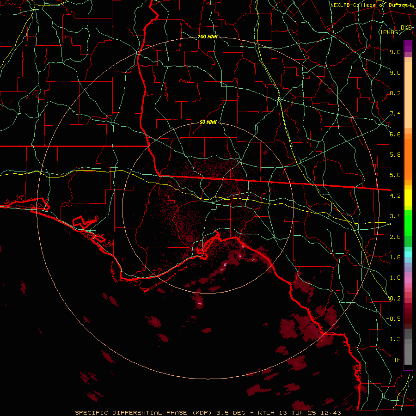Click the 5.0 value on the color scale
Viewport: 416px width, 416px height.
395,175
